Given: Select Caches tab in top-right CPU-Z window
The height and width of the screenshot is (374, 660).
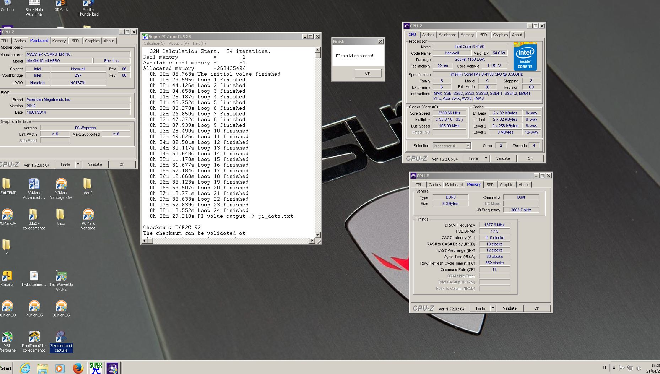Looking at the screenshot, I should point(428,35).
